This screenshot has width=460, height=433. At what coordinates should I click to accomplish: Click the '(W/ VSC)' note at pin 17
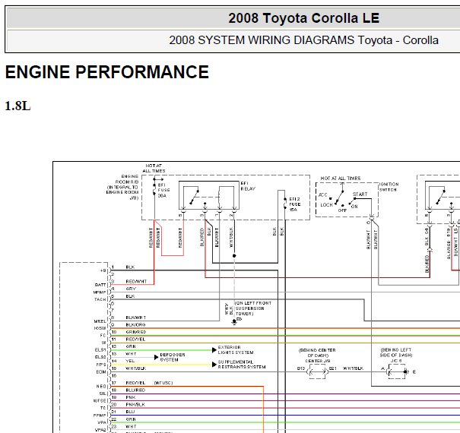pos(163,383)
